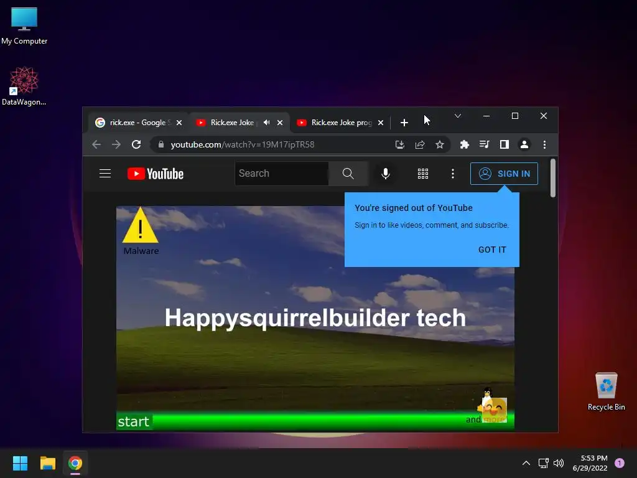Share this page icon
Viewport: 637px width, 478px height.
420,144
